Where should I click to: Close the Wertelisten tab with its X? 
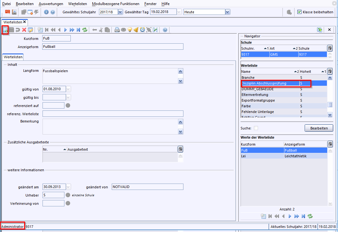coord(24,22)
